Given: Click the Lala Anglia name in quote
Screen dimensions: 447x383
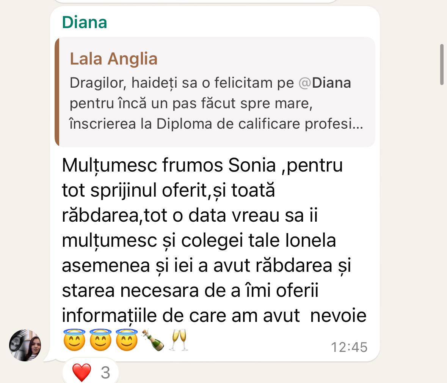Looking at the screenshot, I should click(x=113, y=59).
